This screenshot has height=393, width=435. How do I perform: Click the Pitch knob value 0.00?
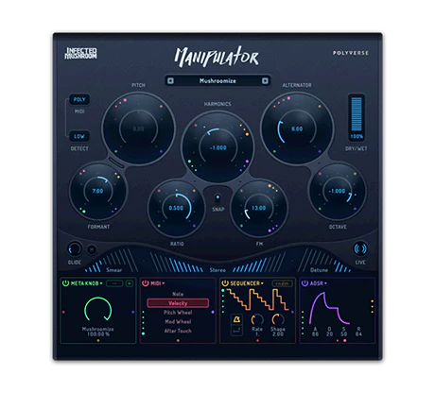(x=138, y=128)
